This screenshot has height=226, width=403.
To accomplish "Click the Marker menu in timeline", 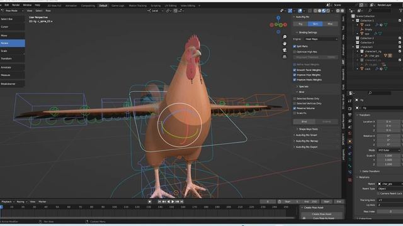I will pyautogui.click(x=42, y=202).
